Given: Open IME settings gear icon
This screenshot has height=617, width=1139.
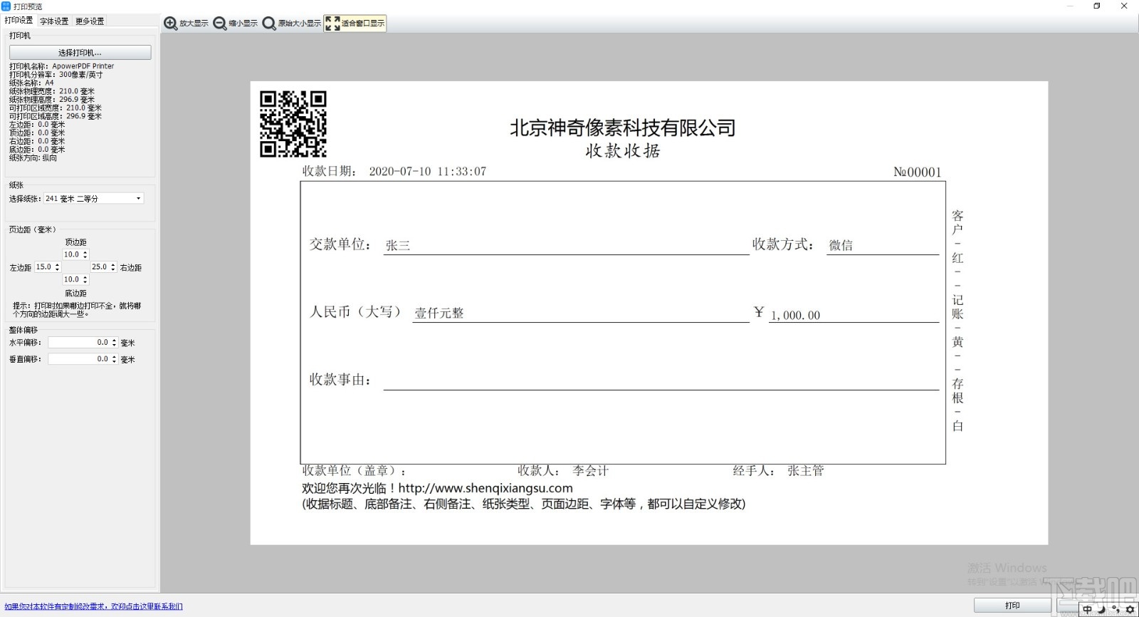Looking at the screenshot, I should pos(1130,609).
